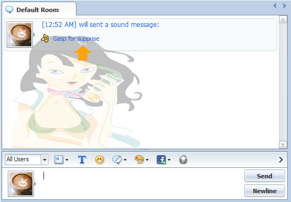The image size is (291, 202).
Task: Open dropdown arrow beside Facebook icon
Action: pos(169,160)
